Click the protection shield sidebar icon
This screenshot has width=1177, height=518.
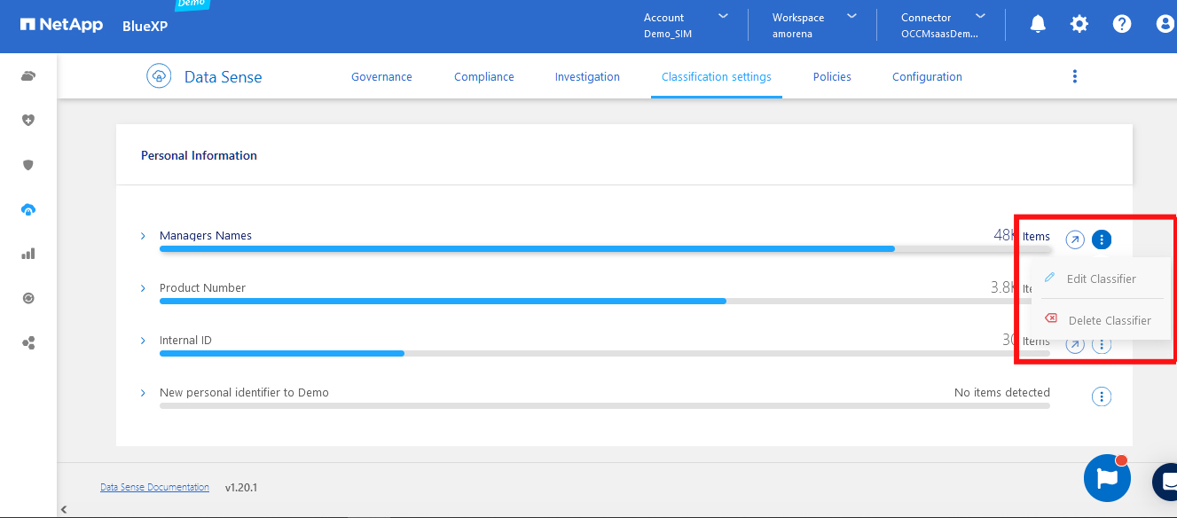pos(28,165)
